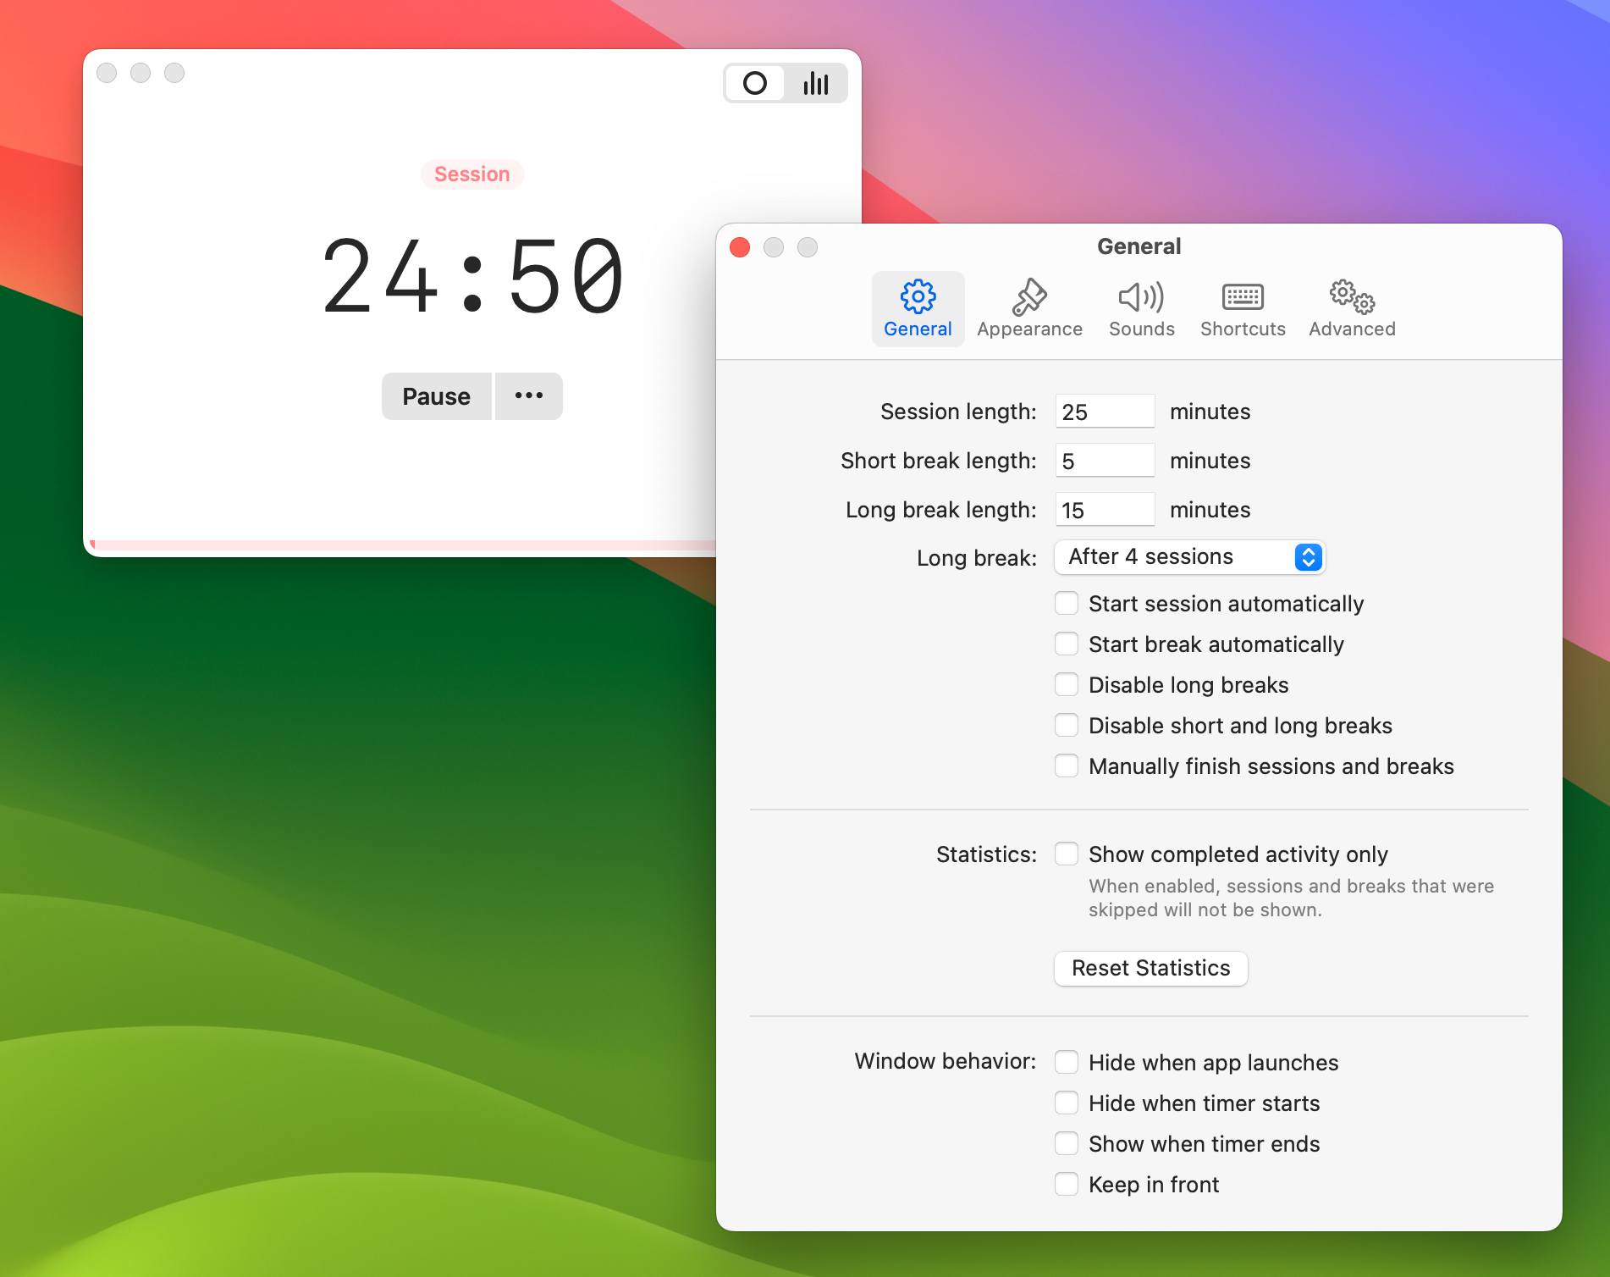
Task: Enable Start session automatically
Action: point(1067,604)
